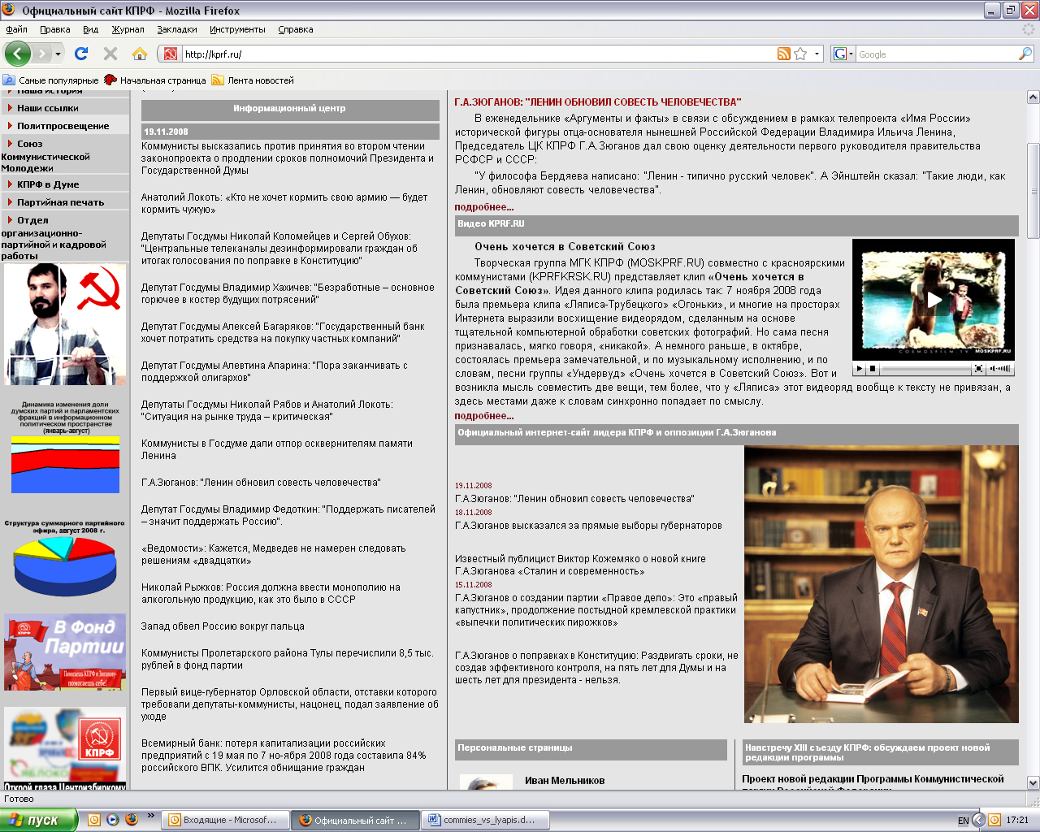Open the Партийная печать sidebar link

(x=60, y=202)
